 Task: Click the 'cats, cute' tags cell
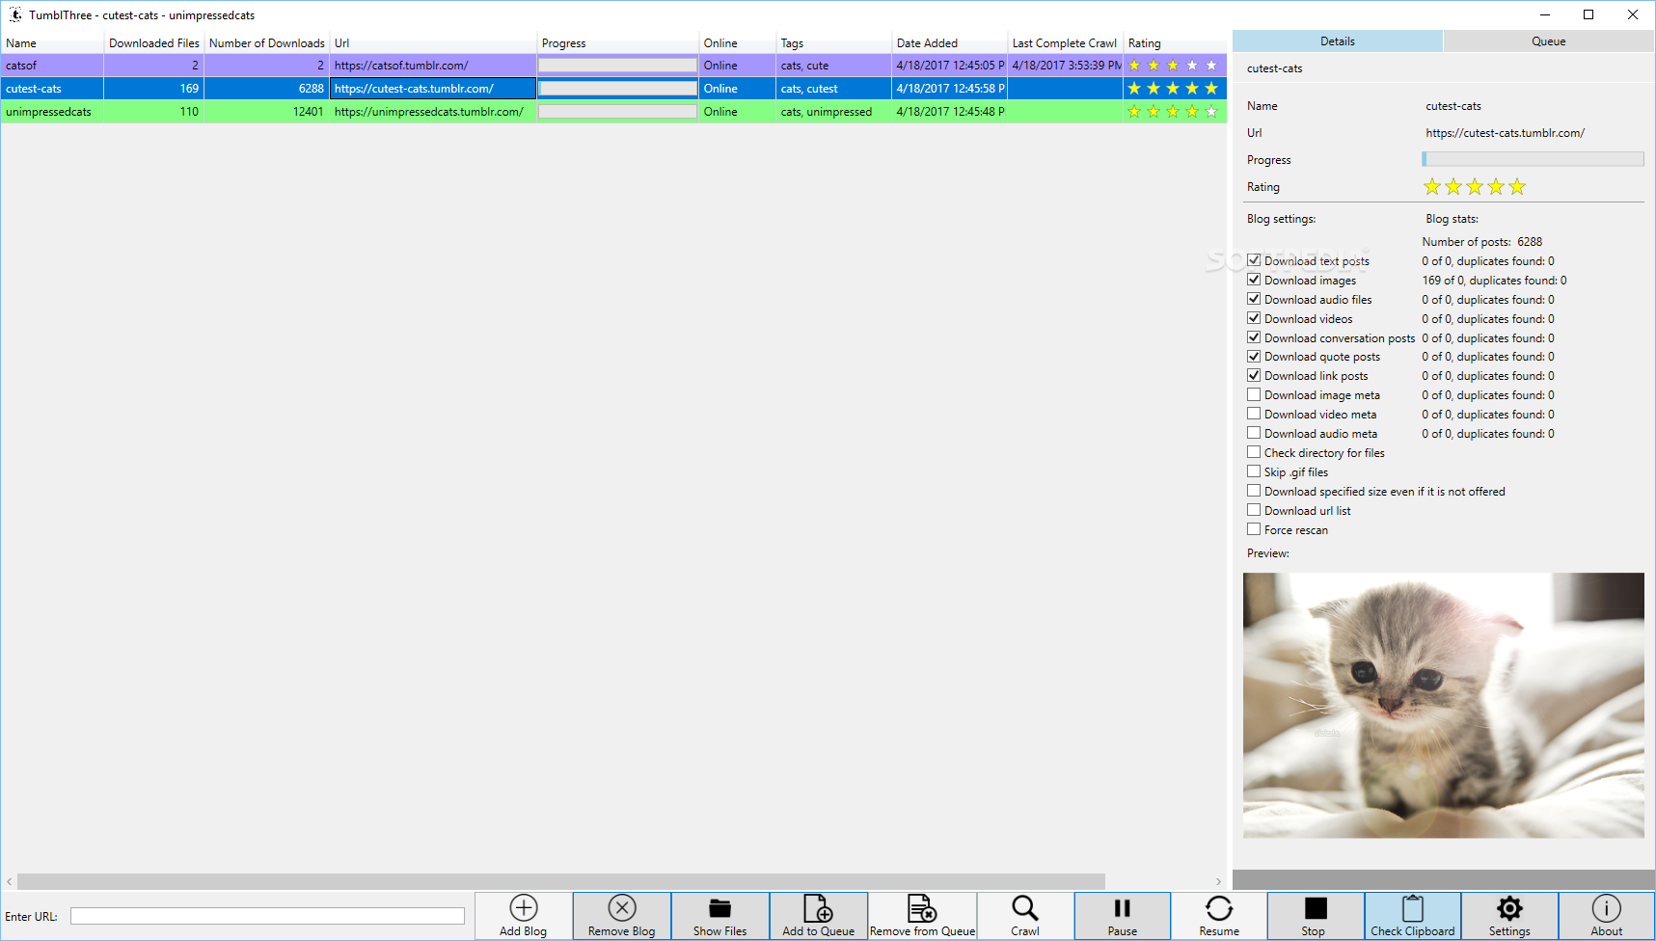[x=834, y=66]
